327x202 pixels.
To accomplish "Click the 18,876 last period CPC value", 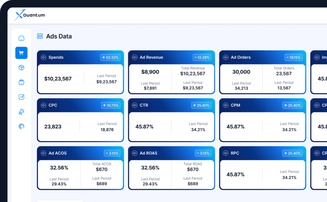I will click(x=107, y=130).
